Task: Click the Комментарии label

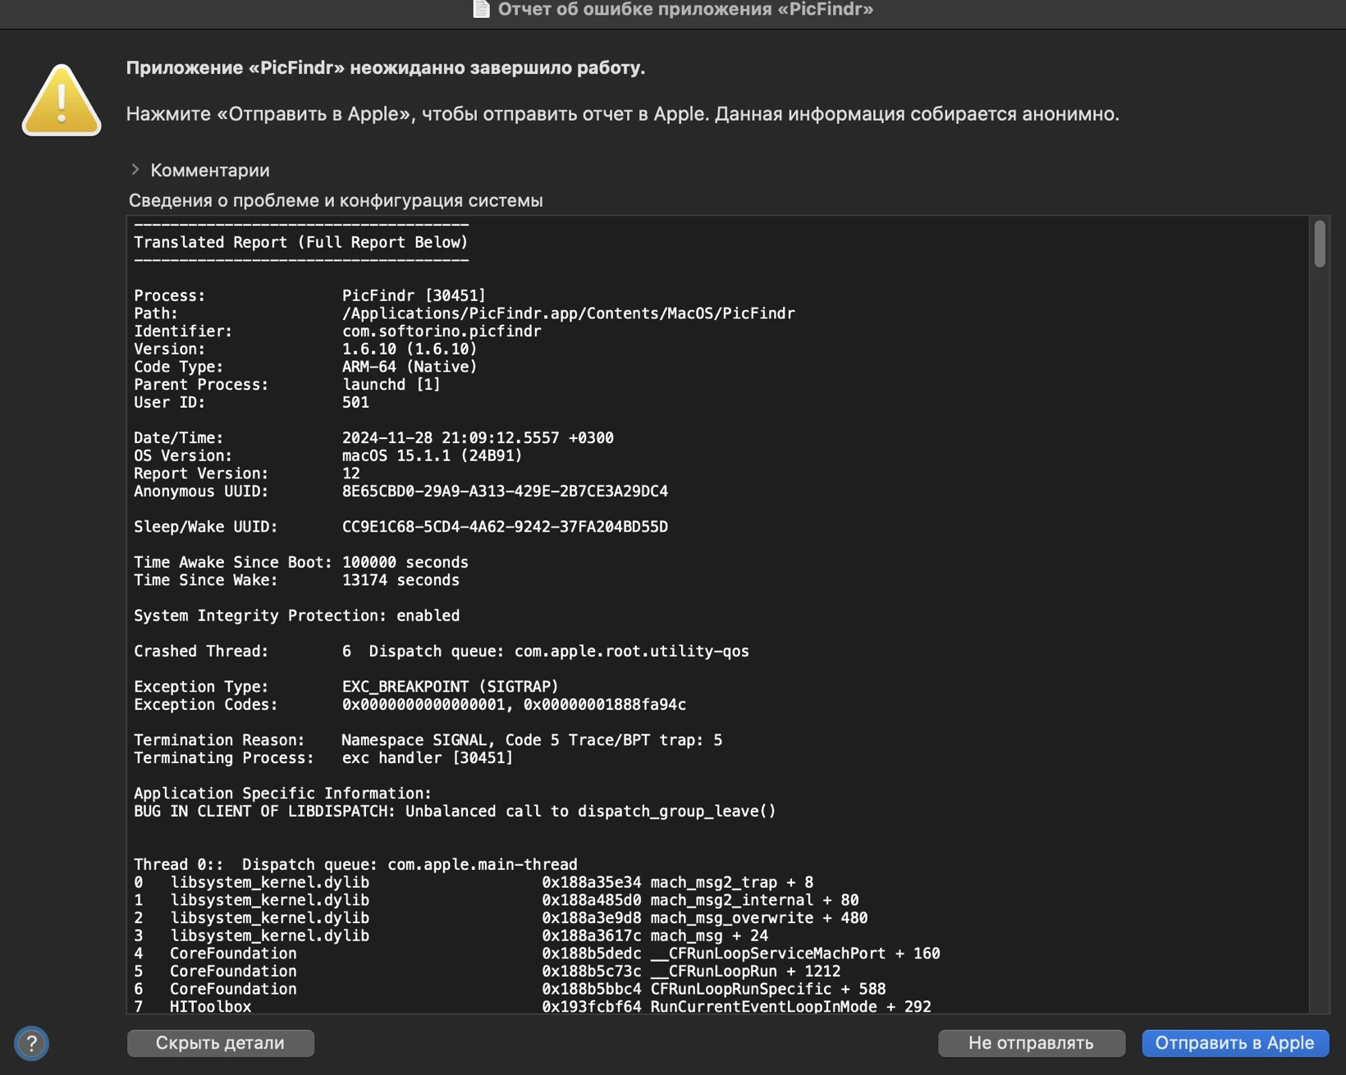Action: click(210, 170)
